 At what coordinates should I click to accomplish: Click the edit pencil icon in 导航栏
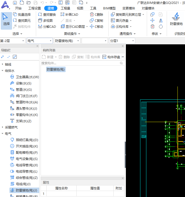pyautogui.click(x=15, y=57)
